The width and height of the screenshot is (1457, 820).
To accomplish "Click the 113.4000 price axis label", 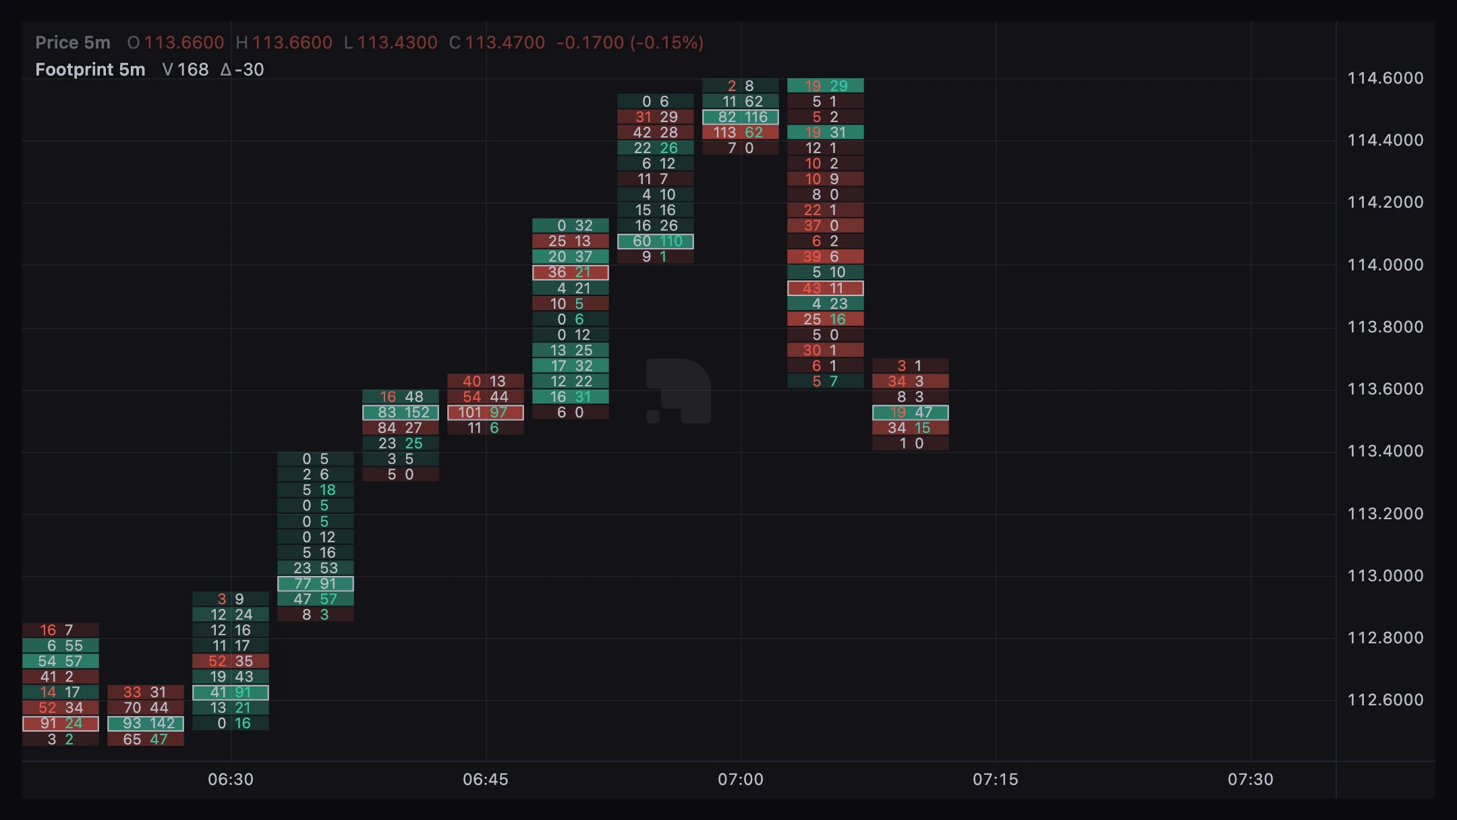I will pyautogui.click(x=1385, y=451).
